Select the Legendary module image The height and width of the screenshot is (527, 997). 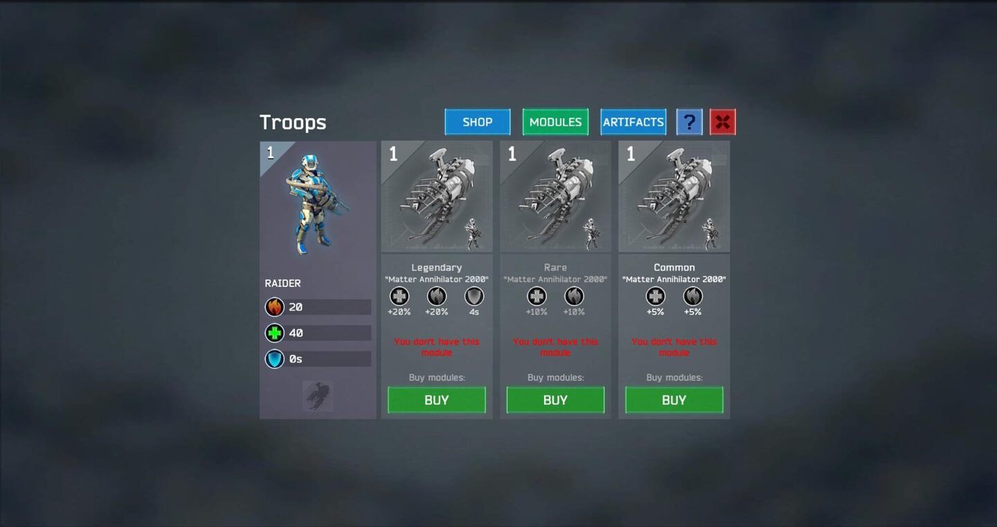pos(437,196)
